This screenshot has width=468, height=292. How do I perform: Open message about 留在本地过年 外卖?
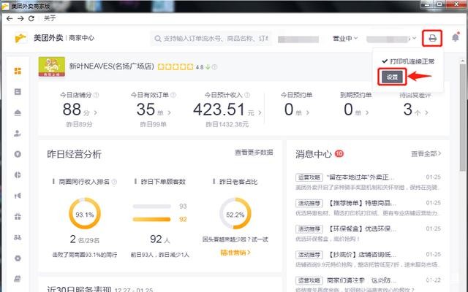(368, 182)
